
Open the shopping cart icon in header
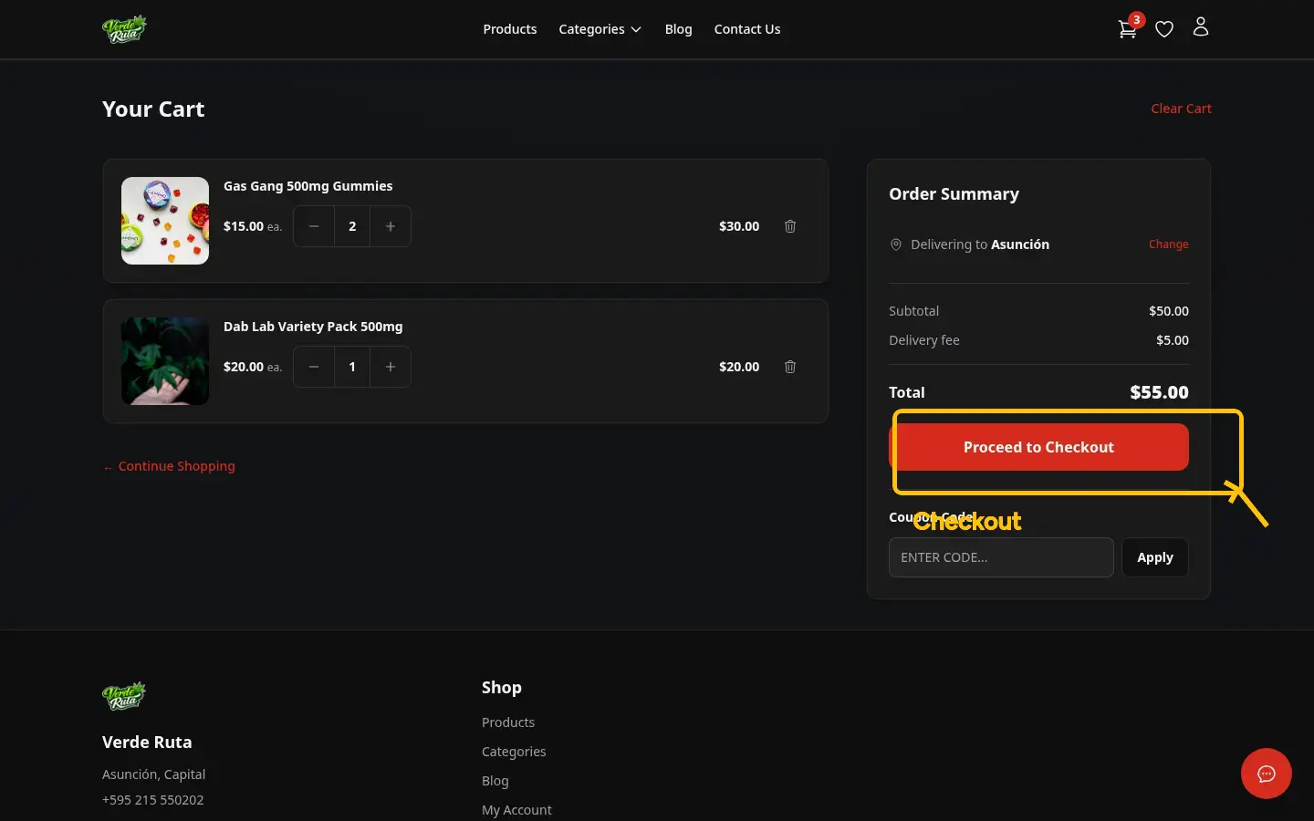point(1127,28)
